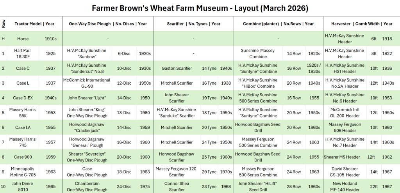Select the Horse tractor cell
The height and width of the screenshot is (193, 400).
click(23, 39)
